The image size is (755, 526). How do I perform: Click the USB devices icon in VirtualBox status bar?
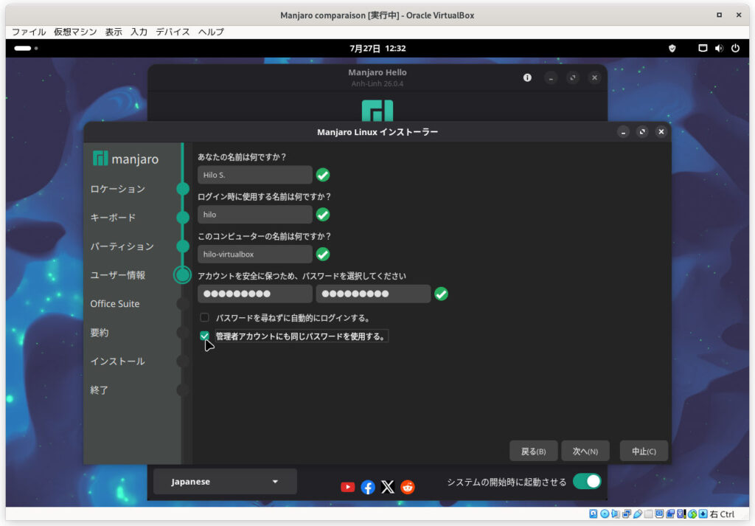point(638,514)
